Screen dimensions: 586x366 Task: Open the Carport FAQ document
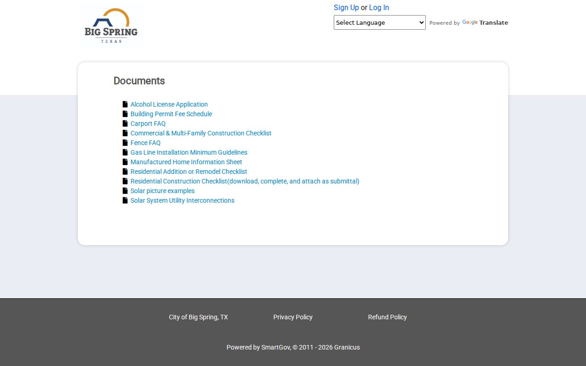148,124
